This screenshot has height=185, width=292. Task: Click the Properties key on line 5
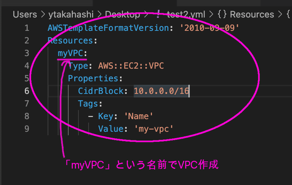click(x=93, y=78)
